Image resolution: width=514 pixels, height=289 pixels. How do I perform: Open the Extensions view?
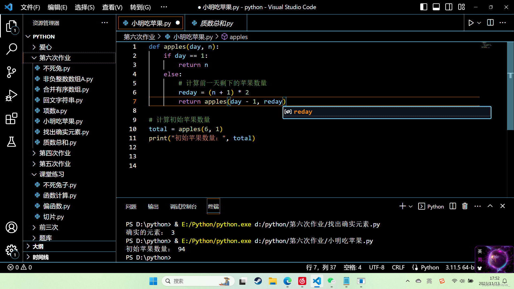tap(12, 118)
